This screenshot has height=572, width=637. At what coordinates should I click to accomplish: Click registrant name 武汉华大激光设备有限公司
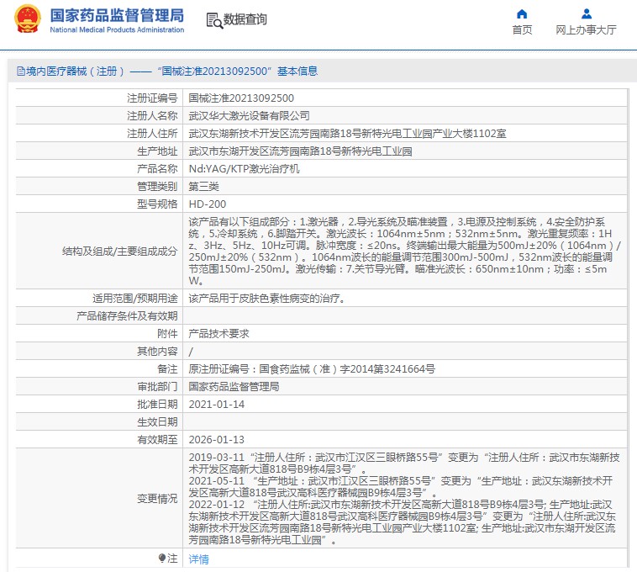point(249,116)
